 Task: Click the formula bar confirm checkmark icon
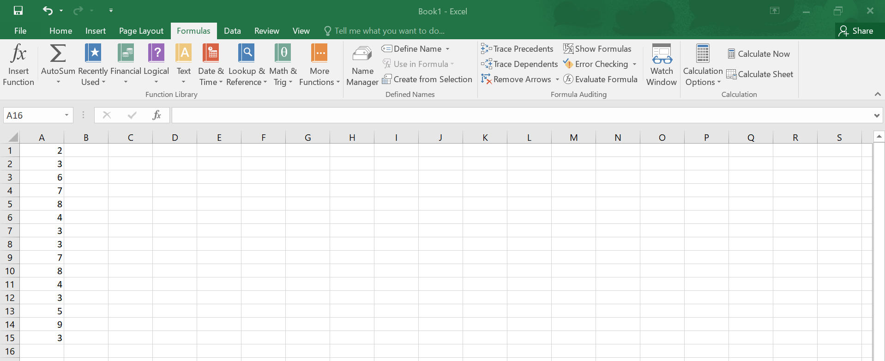132,115
